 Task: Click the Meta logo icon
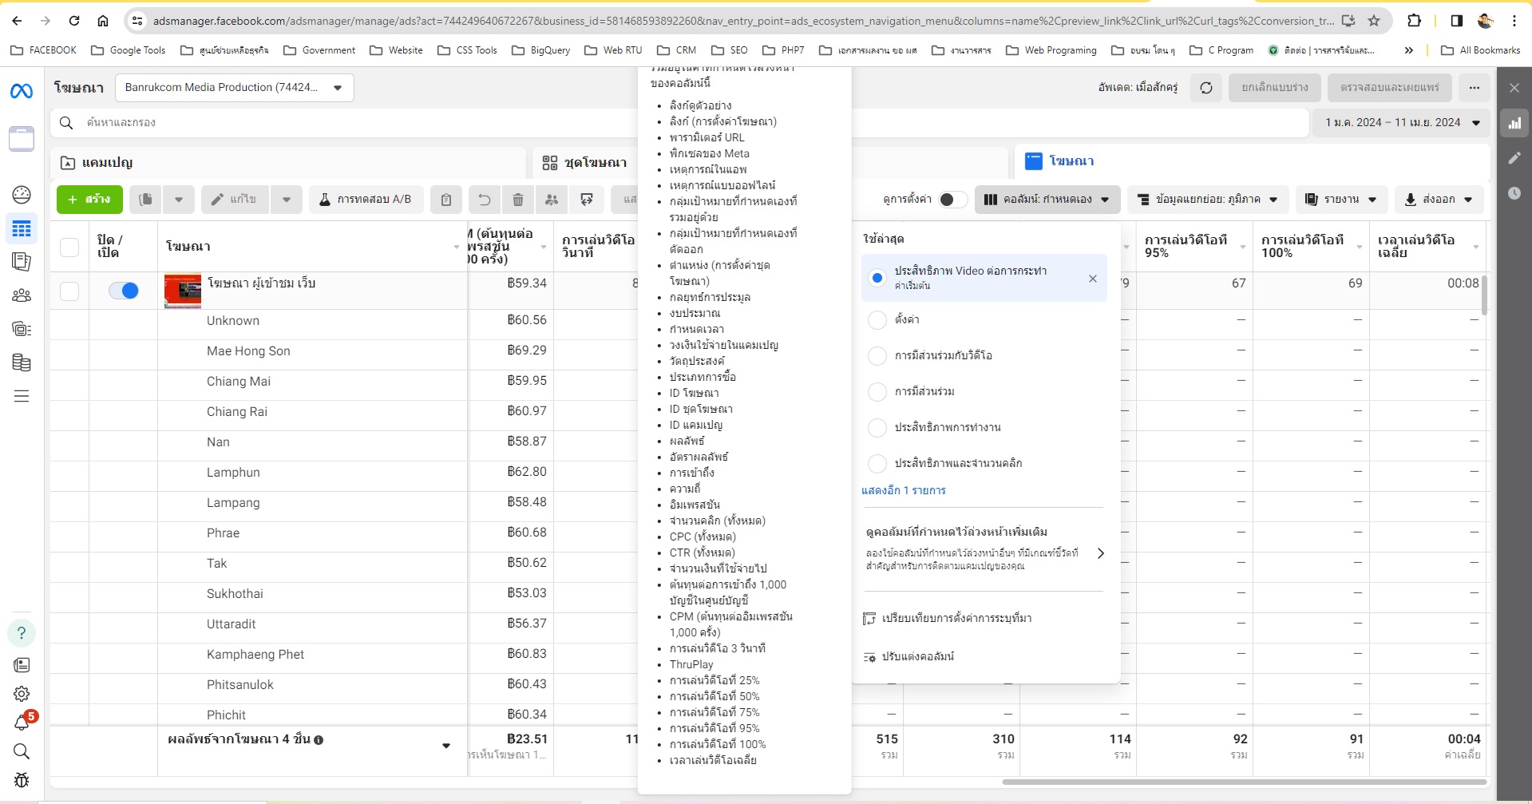click(x=22, y=91)
